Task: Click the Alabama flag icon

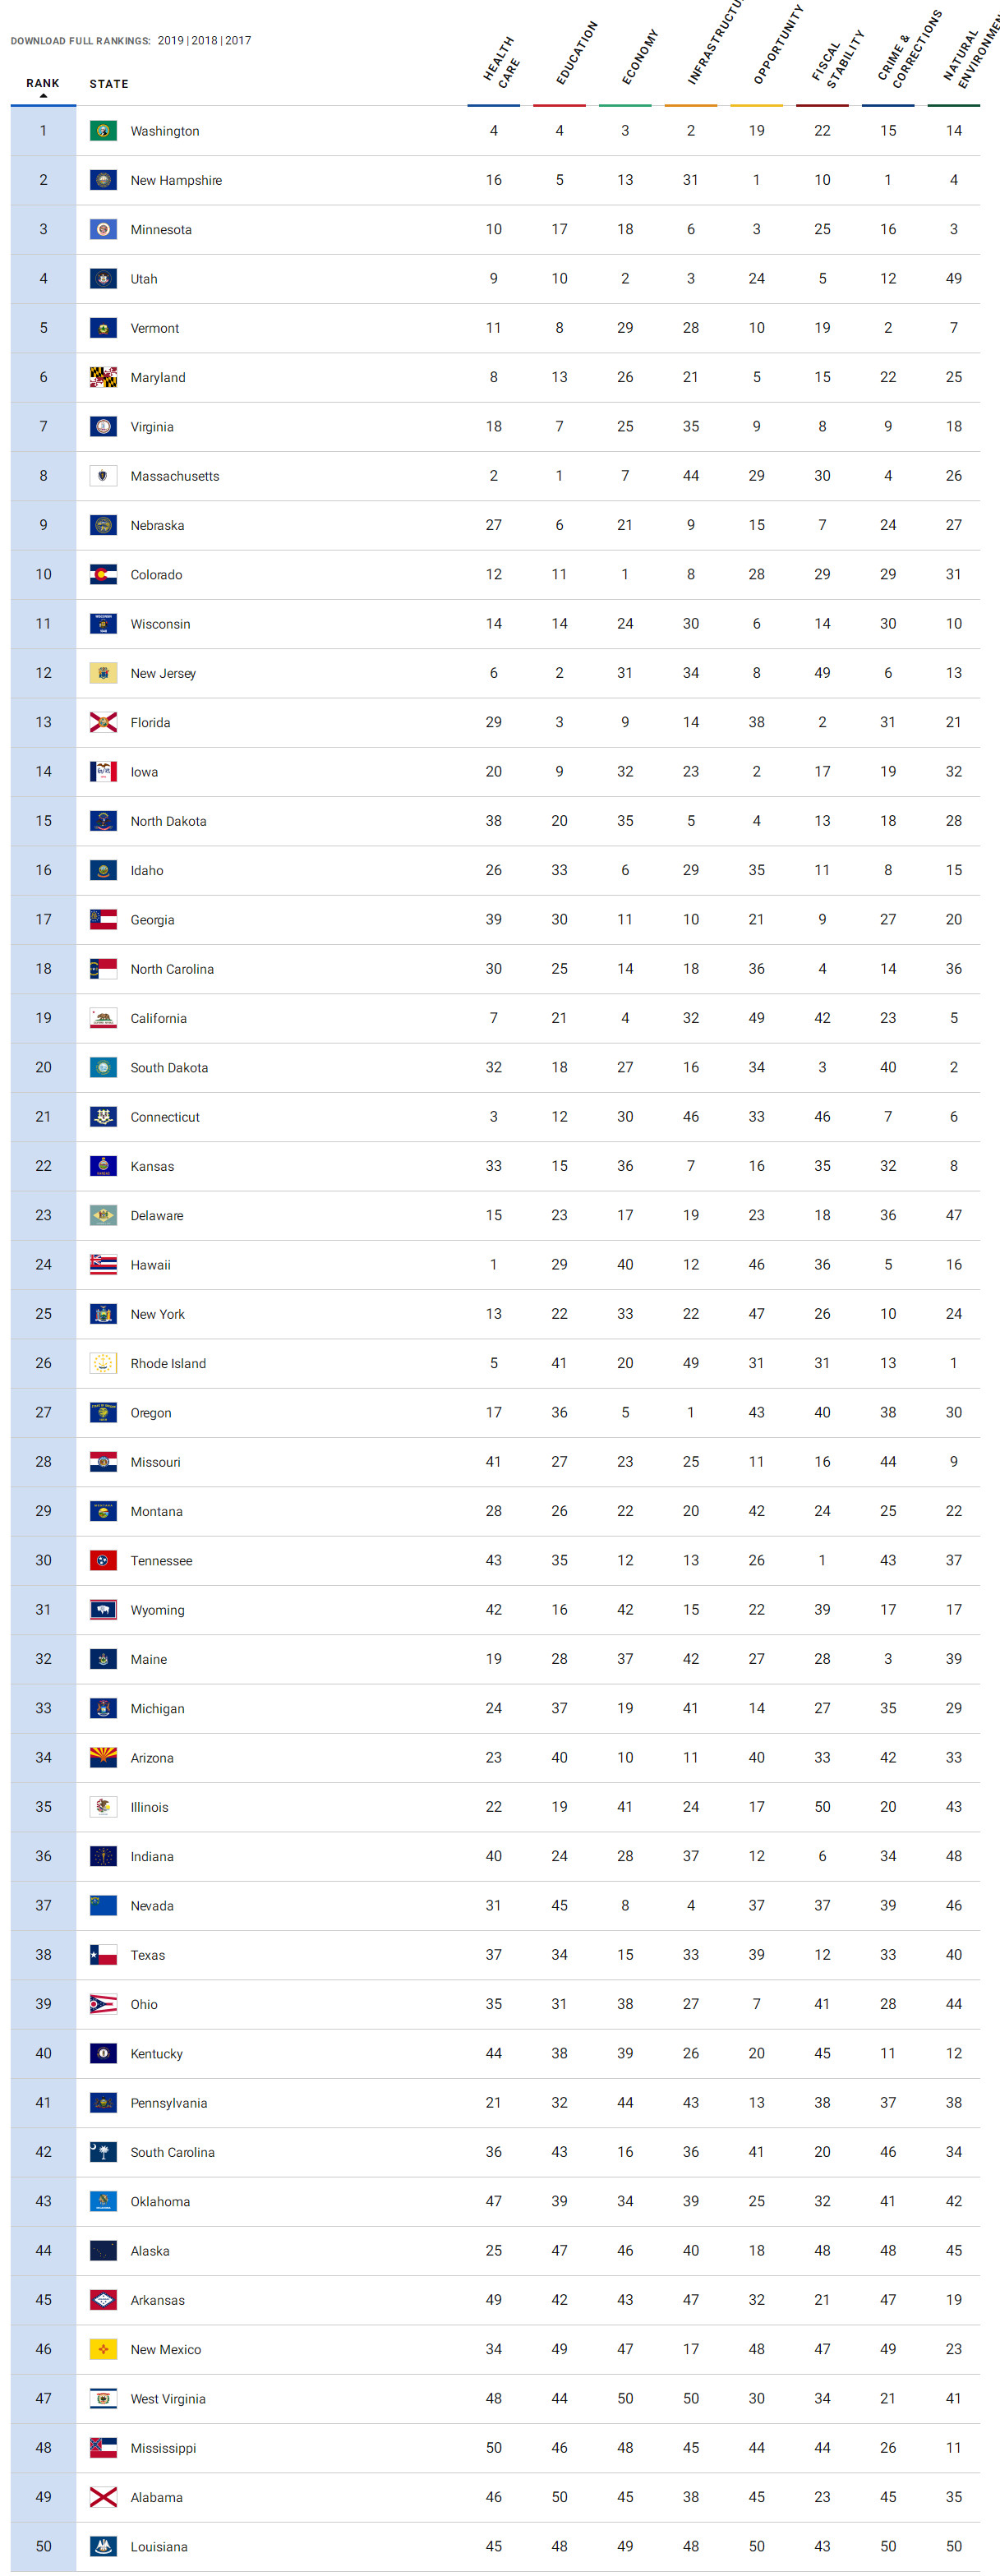Action: (x=103, y=2497)
